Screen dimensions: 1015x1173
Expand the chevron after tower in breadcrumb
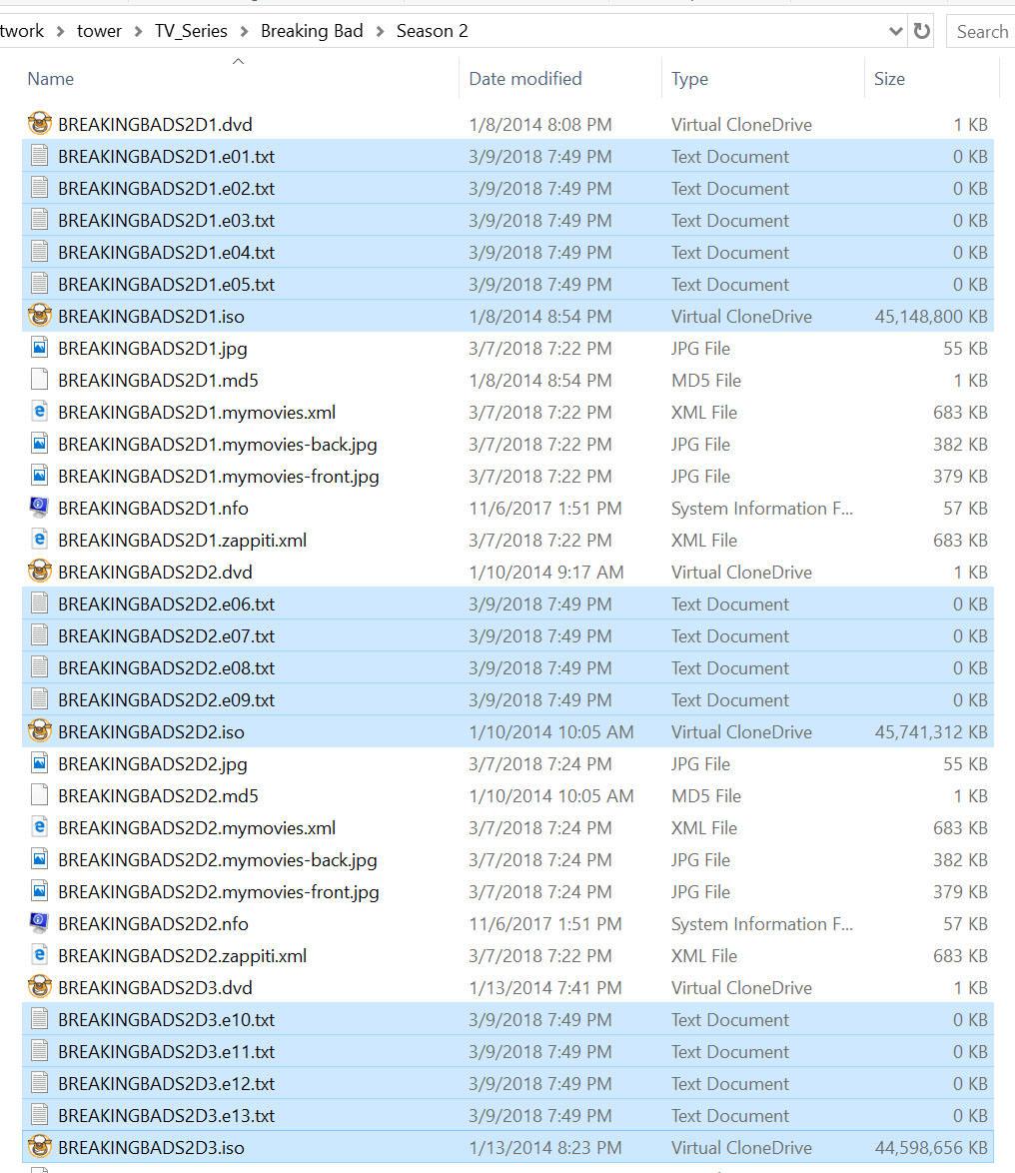click(x=139, y=31)
